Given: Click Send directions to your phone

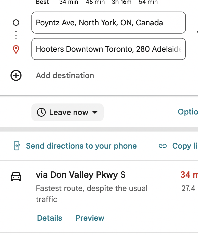Looking at the screenshot, I should point(81,146).
